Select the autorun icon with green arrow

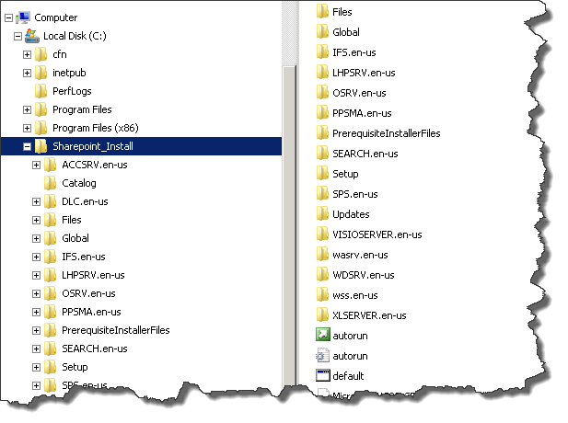323,335
